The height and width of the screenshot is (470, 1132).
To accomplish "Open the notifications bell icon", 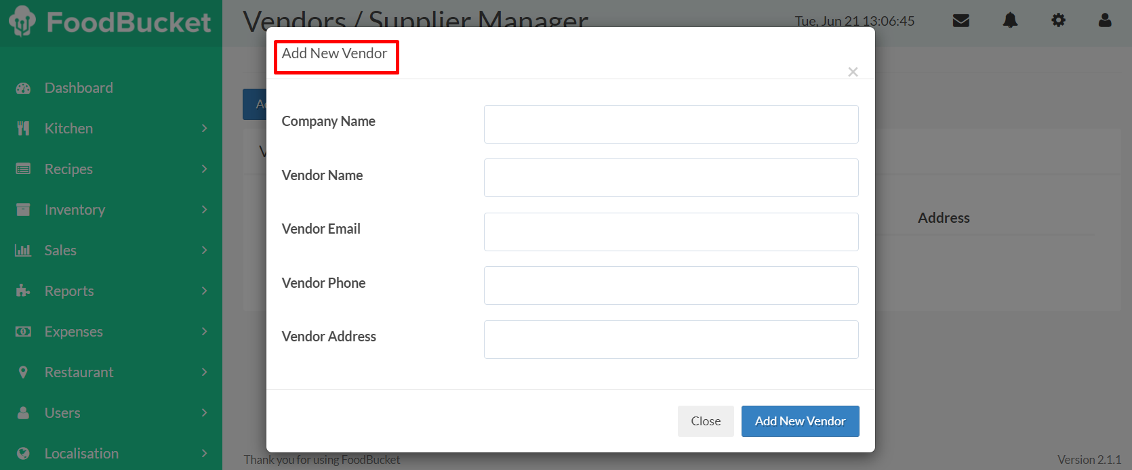I will point(1010,21).
